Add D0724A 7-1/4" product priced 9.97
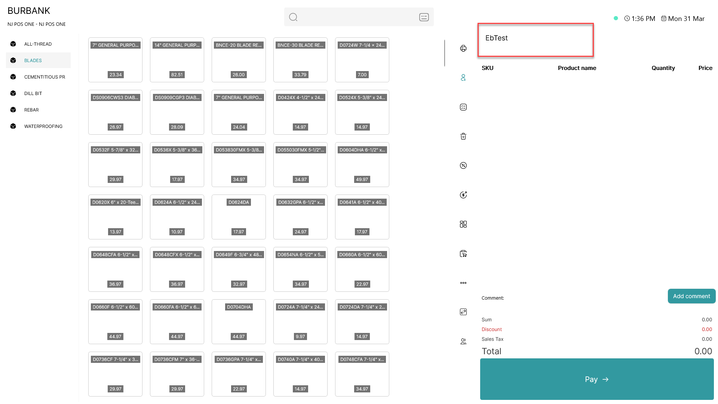The image size is (718, 404). [x=300, y=322]
